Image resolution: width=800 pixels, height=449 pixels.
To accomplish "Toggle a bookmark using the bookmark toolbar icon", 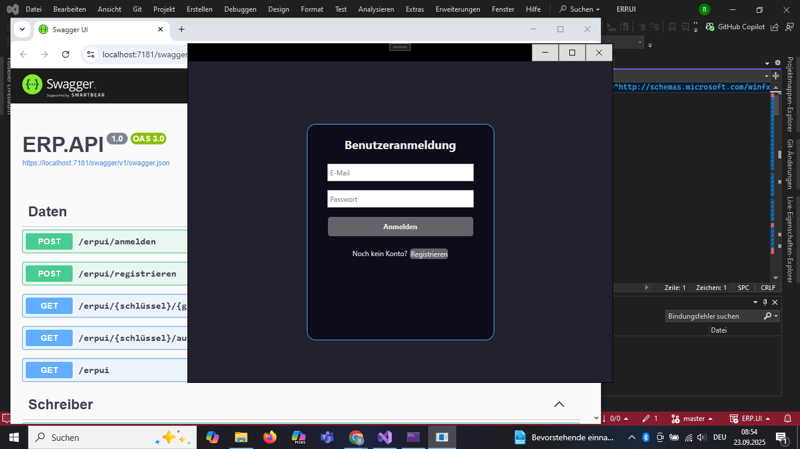I will pos(672,27).
